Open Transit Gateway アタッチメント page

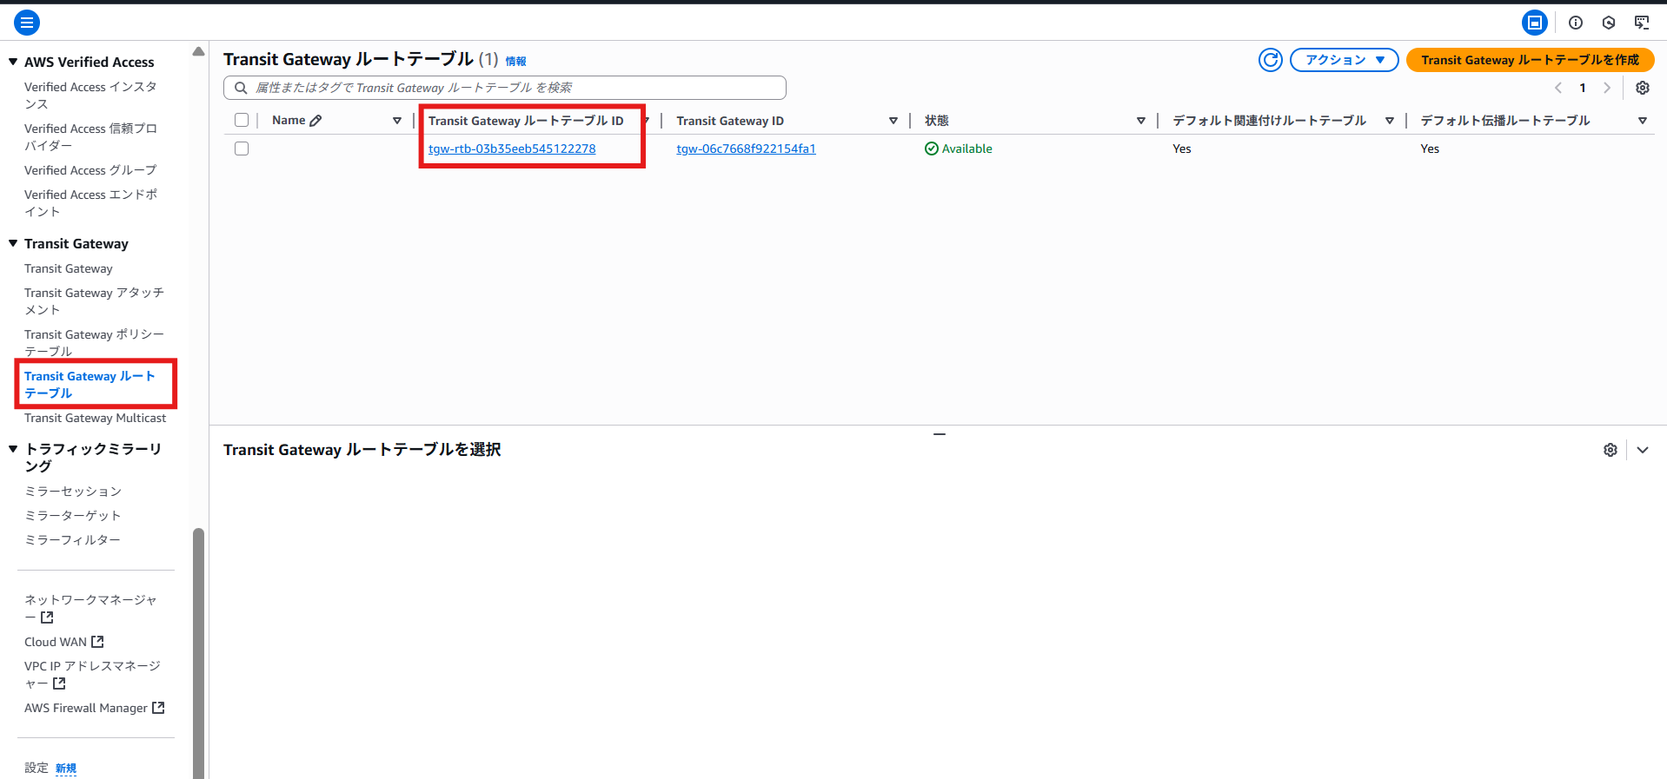(94, 301)
